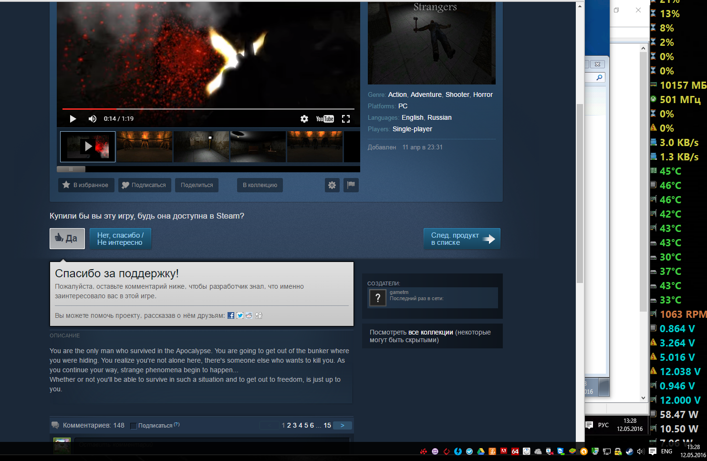The width and height of the screenshot is (707, 461).
Task: Share the project on Facebook
Action: [231, 315]
